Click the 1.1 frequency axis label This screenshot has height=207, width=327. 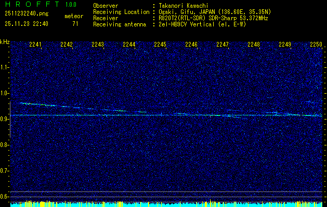[5, 67]
